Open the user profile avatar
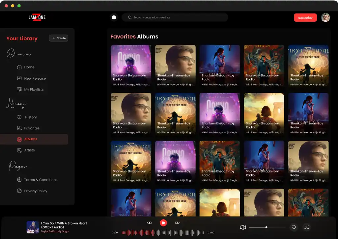338x239 pixels. point(325,18)
